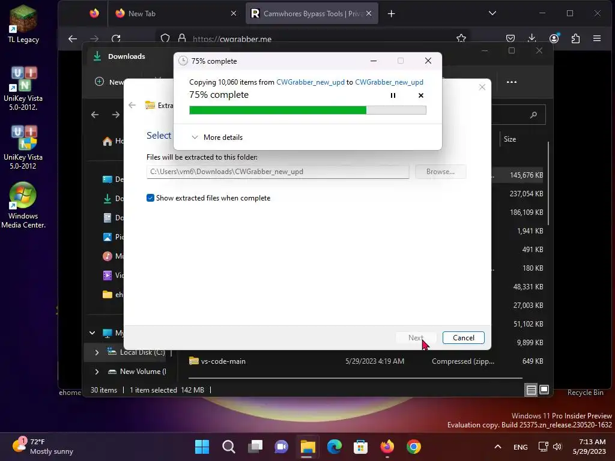Viewport: 615px width, 461px height.
Task: Open the CWGrabber_new_upd destination link
Action: coord(389,82)
